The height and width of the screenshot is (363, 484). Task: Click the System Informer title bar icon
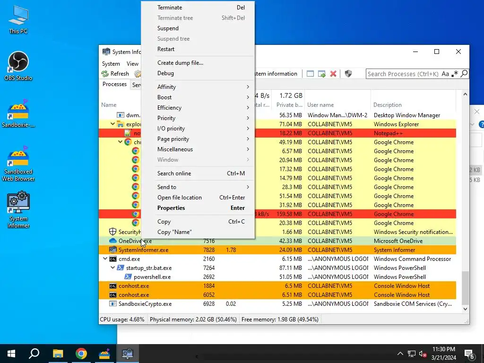coord(106,52)
